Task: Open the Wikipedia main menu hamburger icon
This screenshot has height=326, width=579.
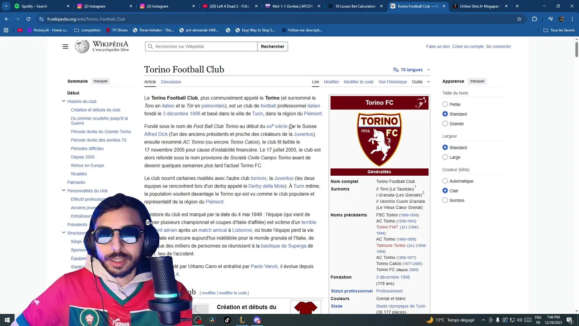Action: (x=66, y=47)
